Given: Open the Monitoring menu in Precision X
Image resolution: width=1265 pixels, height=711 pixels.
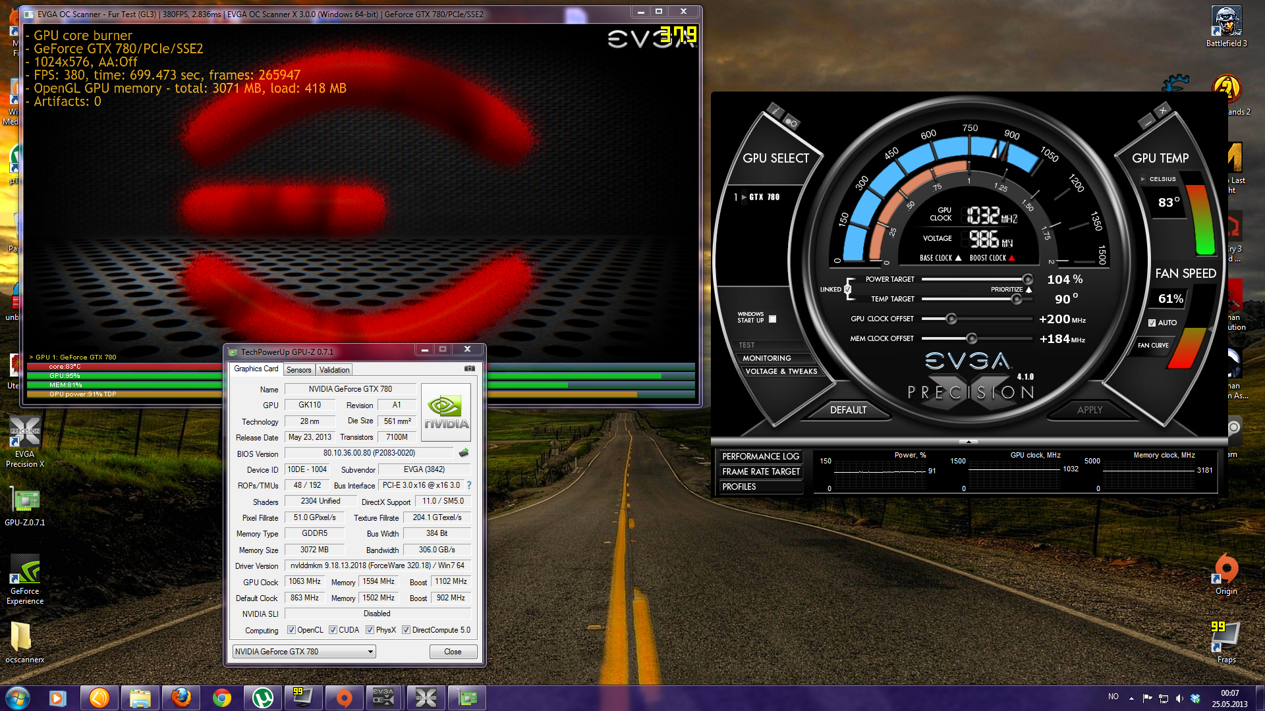Looking at the screenshot, I should pos(767,358).
